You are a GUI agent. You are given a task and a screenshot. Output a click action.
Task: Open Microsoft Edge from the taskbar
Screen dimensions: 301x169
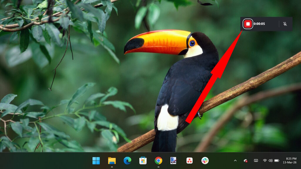[126, 161]
